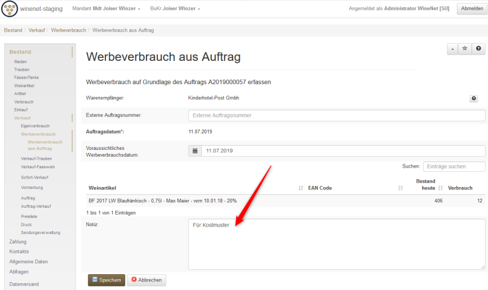Screen dimensions: 488x290
Task: Go to Werbeverbrauch breadcrumb link
Action: (68, 30)
